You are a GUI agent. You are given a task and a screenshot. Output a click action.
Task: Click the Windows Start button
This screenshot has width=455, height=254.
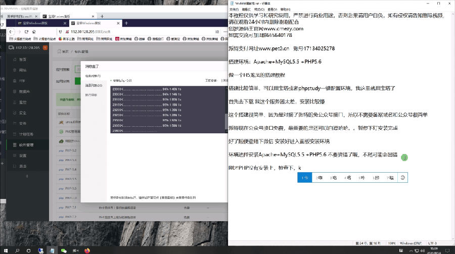click(5, 250)
